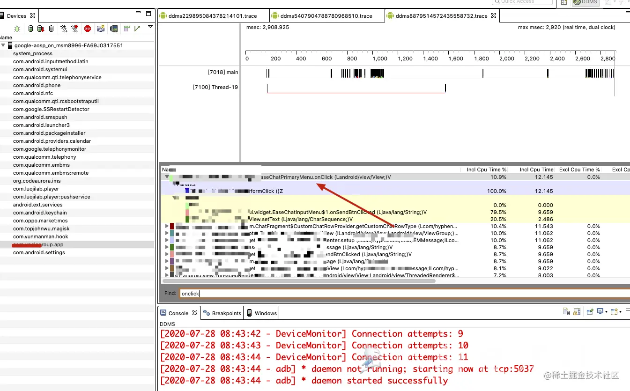The image size is (630, 391).
Task: Click the Capture system wide trace icon
Action: [126, 29]
